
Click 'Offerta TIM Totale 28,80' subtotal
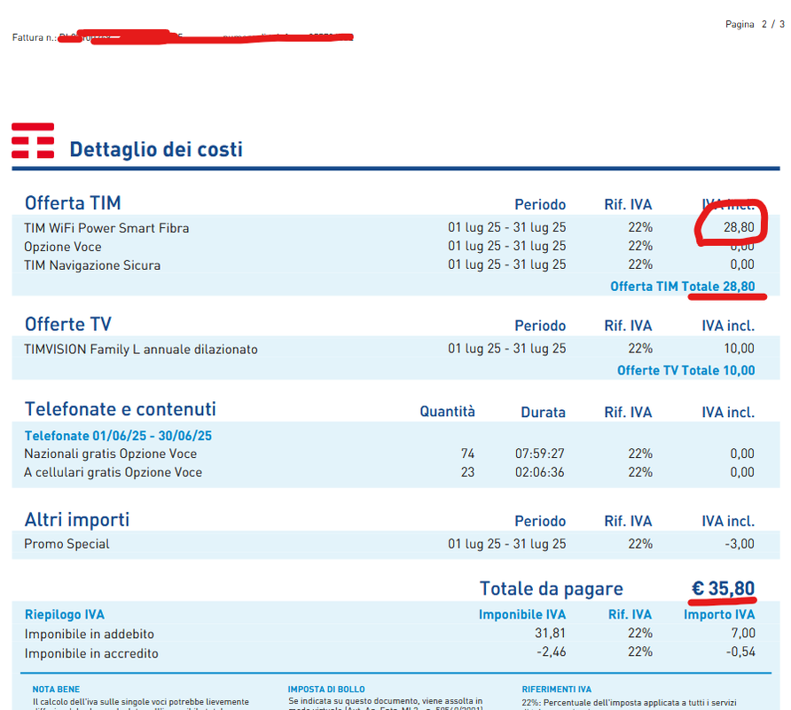(x=683, y=287)
